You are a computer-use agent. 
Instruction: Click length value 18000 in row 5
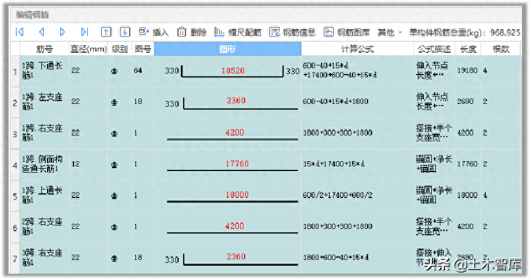pyautogui.click(x=467, y=195)
